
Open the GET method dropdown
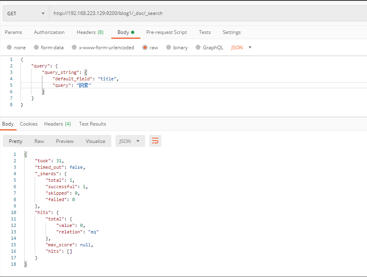[26, 13]
